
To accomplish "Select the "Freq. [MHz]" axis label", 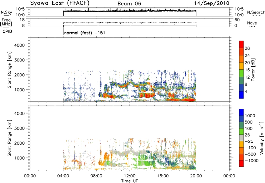I will (6, 22).
